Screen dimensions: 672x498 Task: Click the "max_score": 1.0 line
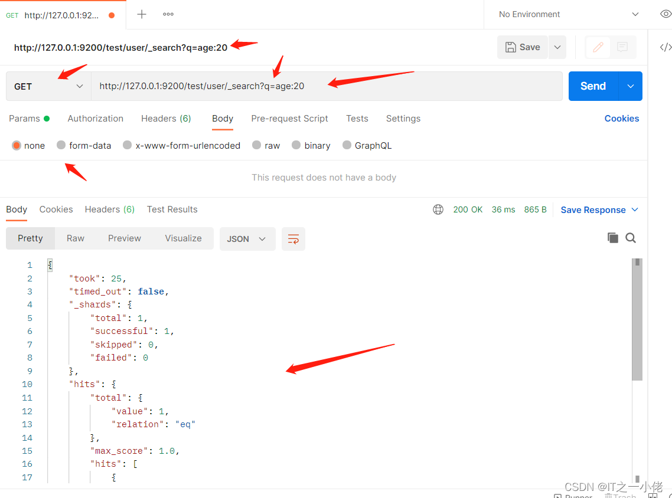pyautogui.click(x=135, y=451)
